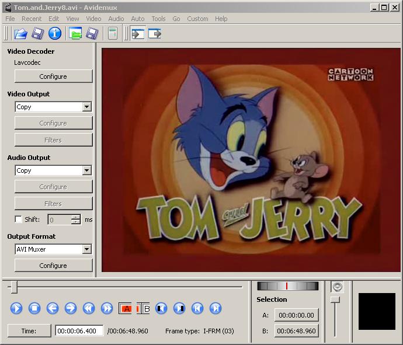Enable the audio Shift checkbox
Screen dimensions: 403x345
pos(19,219)
